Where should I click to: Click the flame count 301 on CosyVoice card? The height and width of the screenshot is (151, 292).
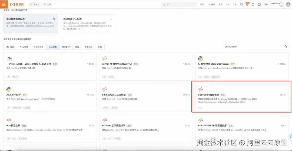click(283, 95)
